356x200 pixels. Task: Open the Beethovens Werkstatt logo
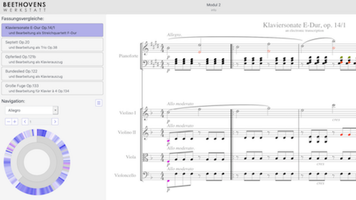(24, 7)
